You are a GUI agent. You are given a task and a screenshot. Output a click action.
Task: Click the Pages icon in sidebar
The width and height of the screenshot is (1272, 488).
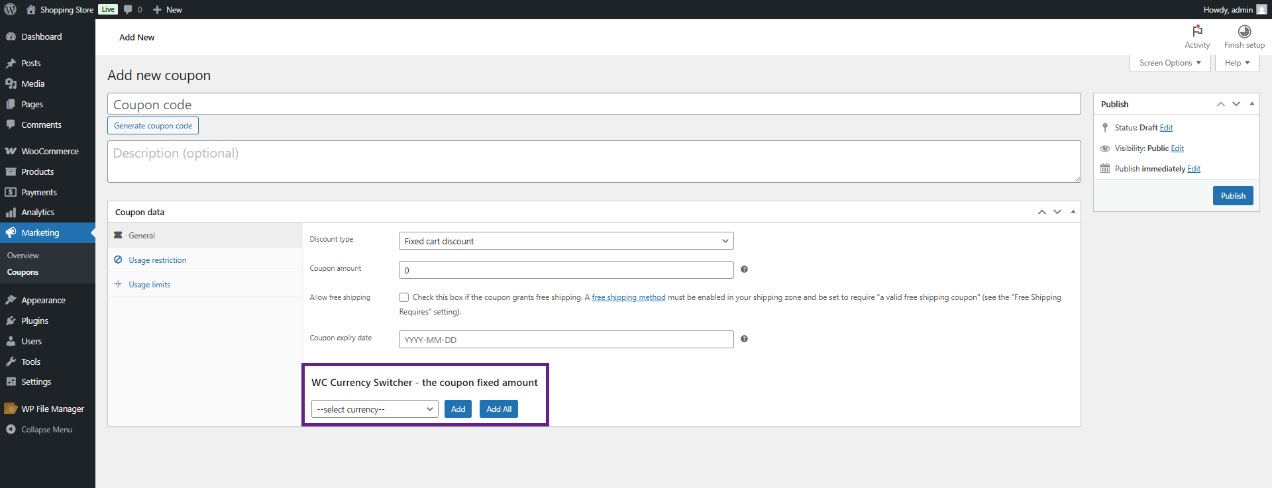pos(11,104)
